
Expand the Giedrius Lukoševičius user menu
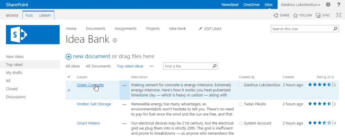(x=300, y=5)
